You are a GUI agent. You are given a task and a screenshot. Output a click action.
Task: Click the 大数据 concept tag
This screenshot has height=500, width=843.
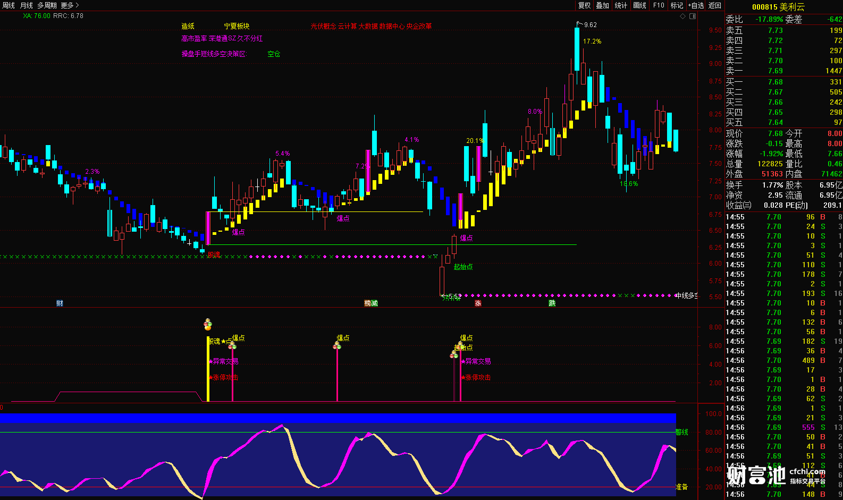(368, 26)
